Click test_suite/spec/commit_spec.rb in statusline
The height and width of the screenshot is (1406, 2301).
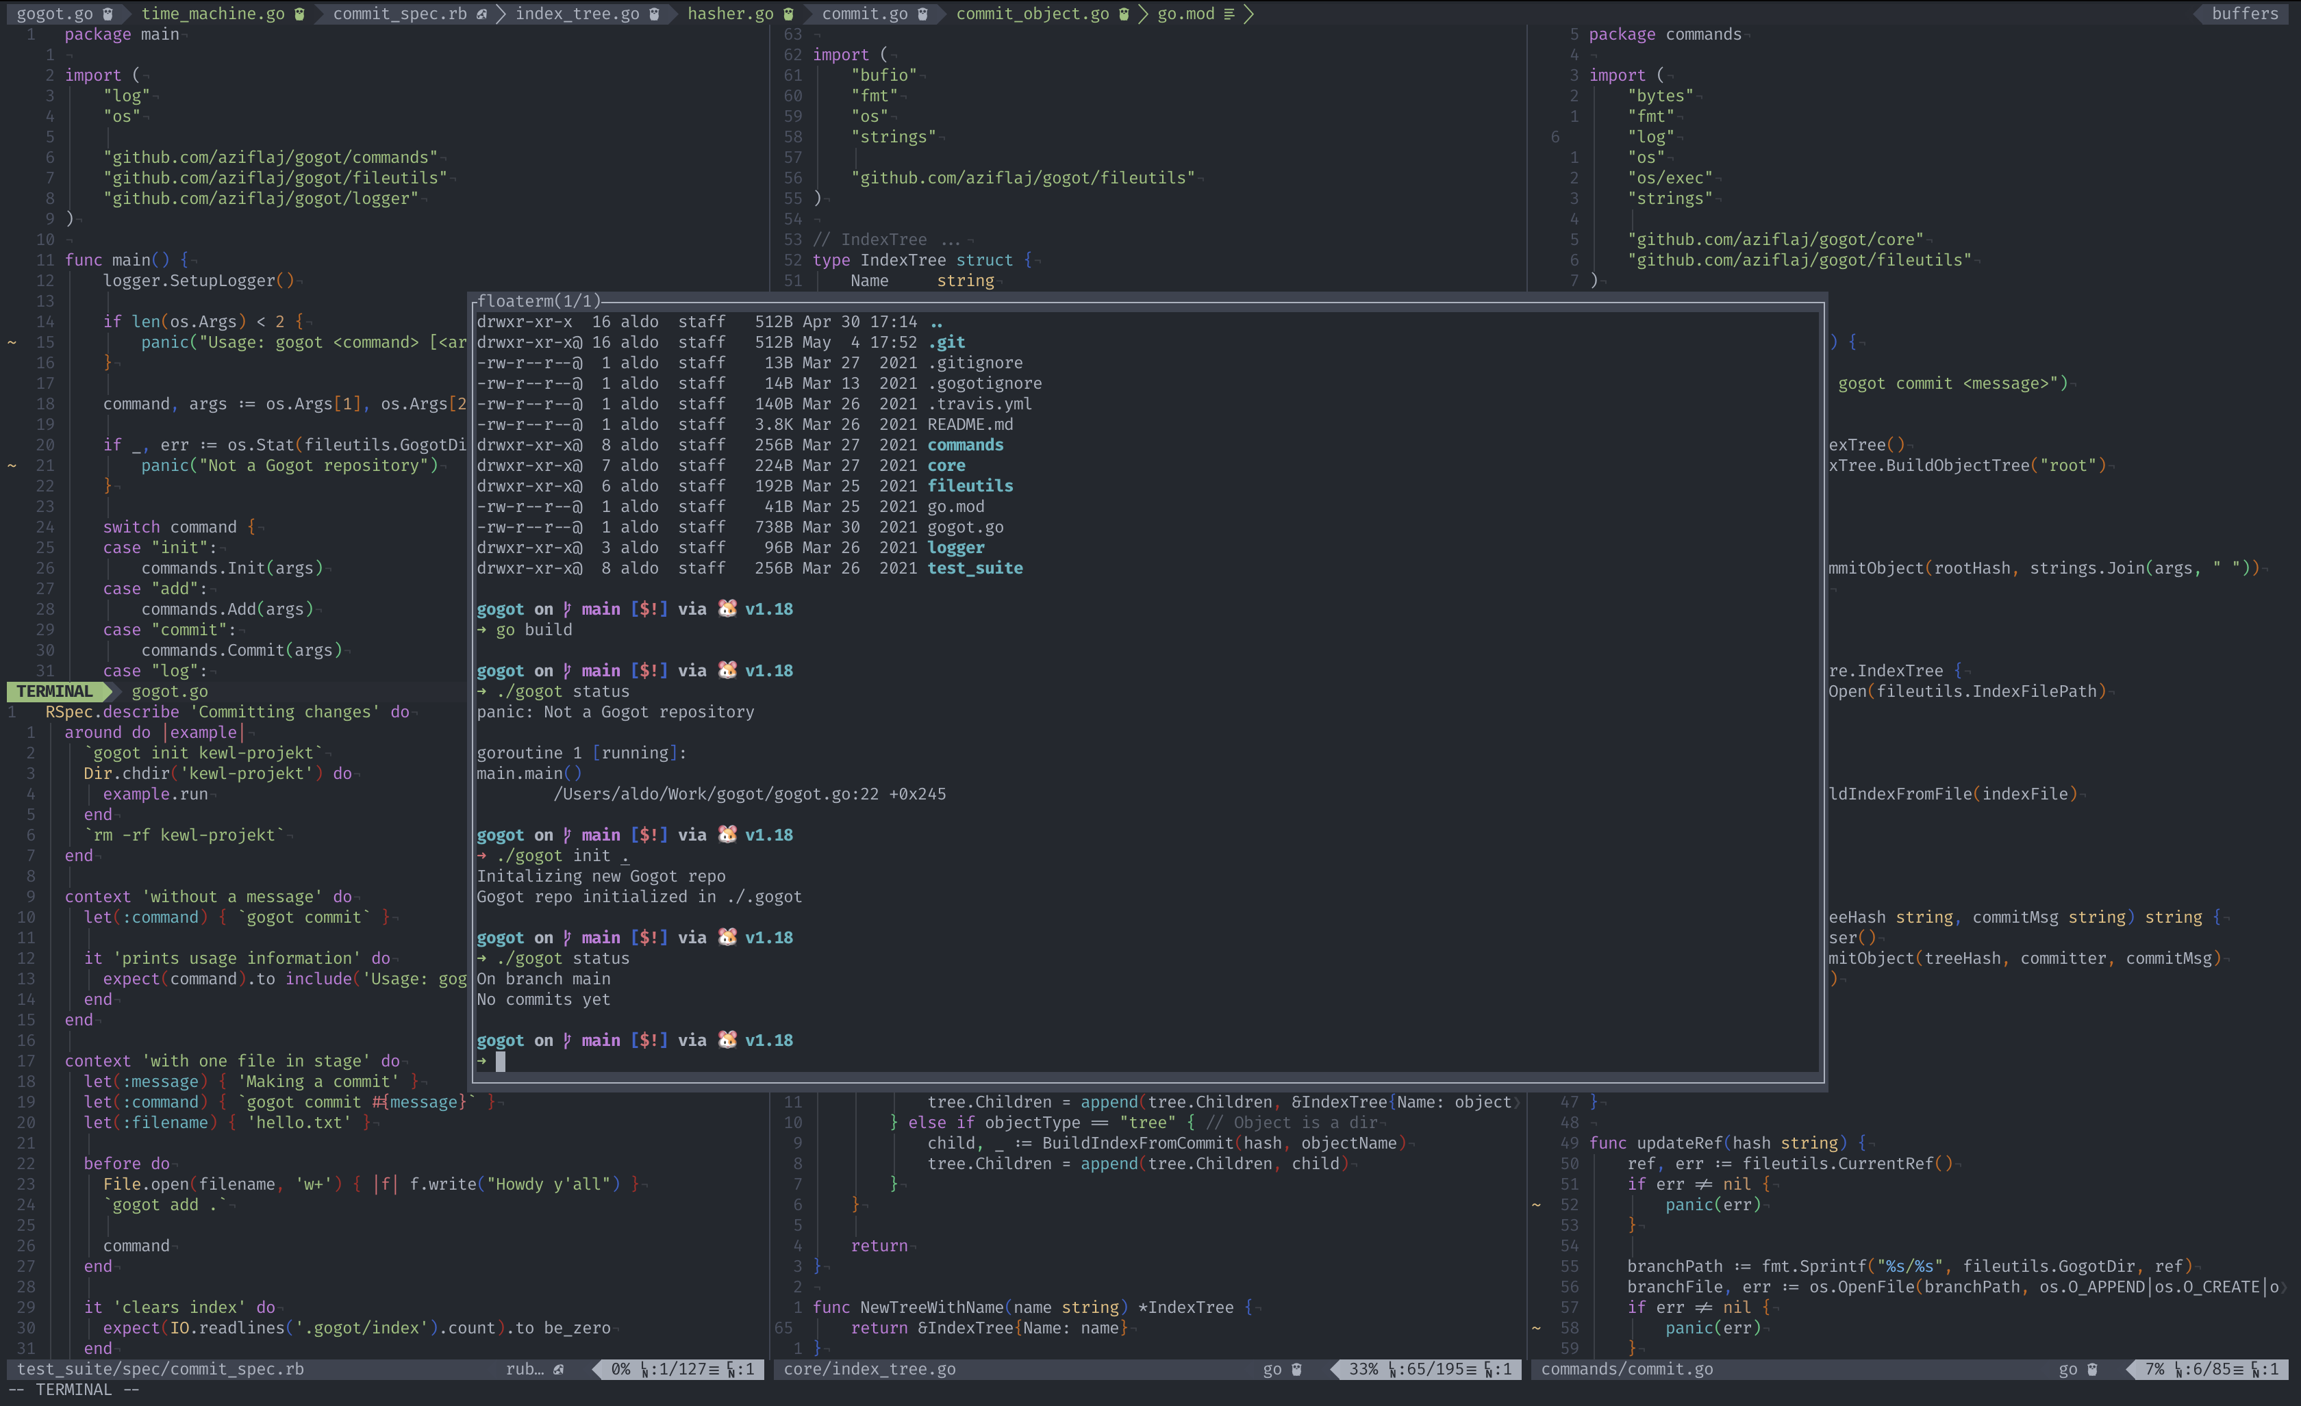click(161, 1368)
